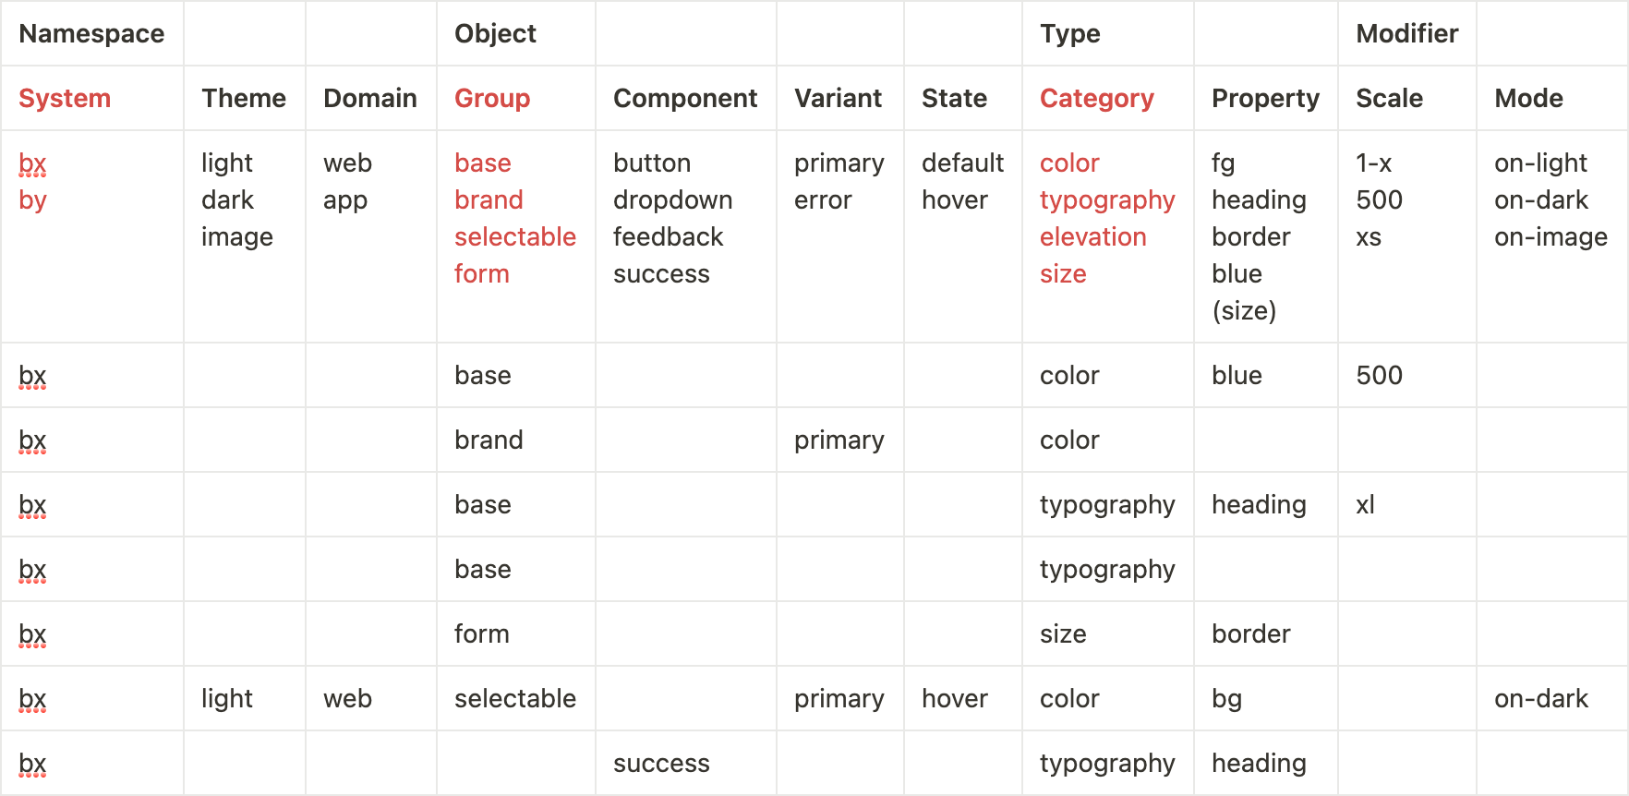Image resolution: width=1629 pixels, height=796 pixels.
Task: Select the Theme column heading
Action: tap(244, 98)
